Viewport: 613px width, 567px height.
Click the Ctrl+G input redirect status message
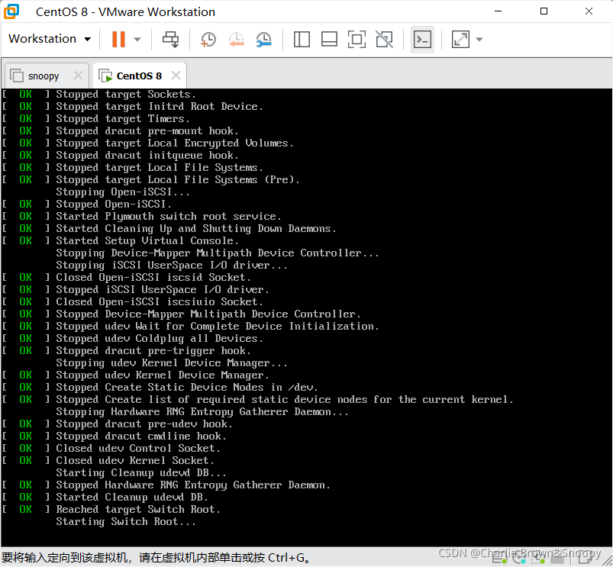(x=156, y=558)
